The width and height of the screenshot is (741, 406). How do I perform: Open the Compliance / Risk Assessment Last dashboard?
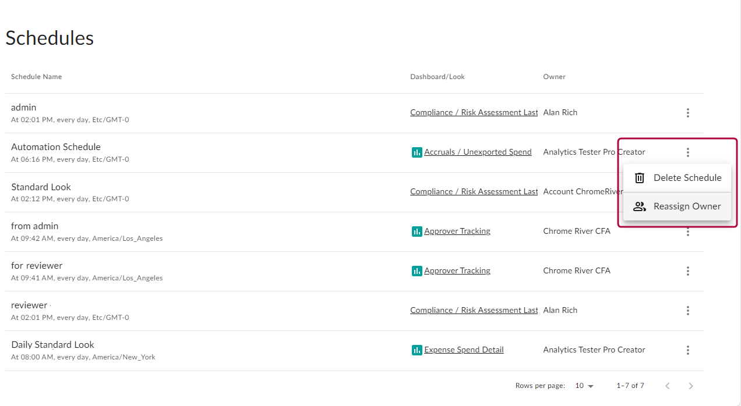[474, 112]
